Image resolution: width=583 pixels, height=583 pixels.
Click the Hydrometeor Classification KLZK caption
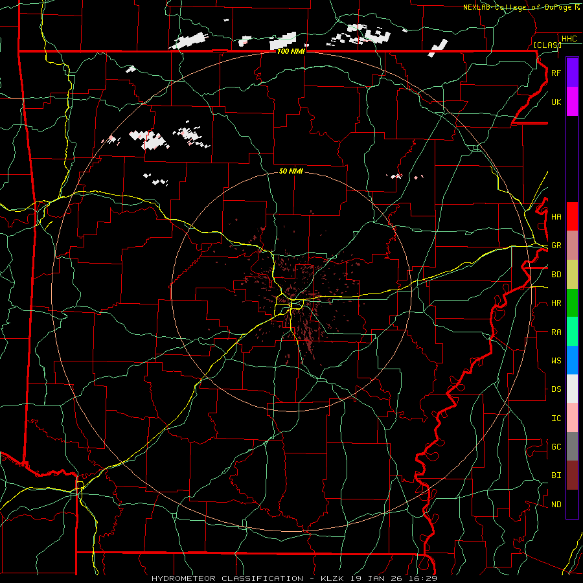click(x=294, y=578)
